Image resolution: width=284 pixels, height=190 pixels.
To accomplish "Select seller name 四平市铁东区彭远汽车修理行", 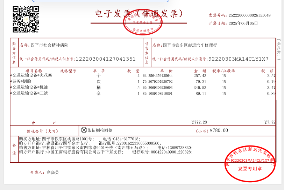I will point(190,45).
